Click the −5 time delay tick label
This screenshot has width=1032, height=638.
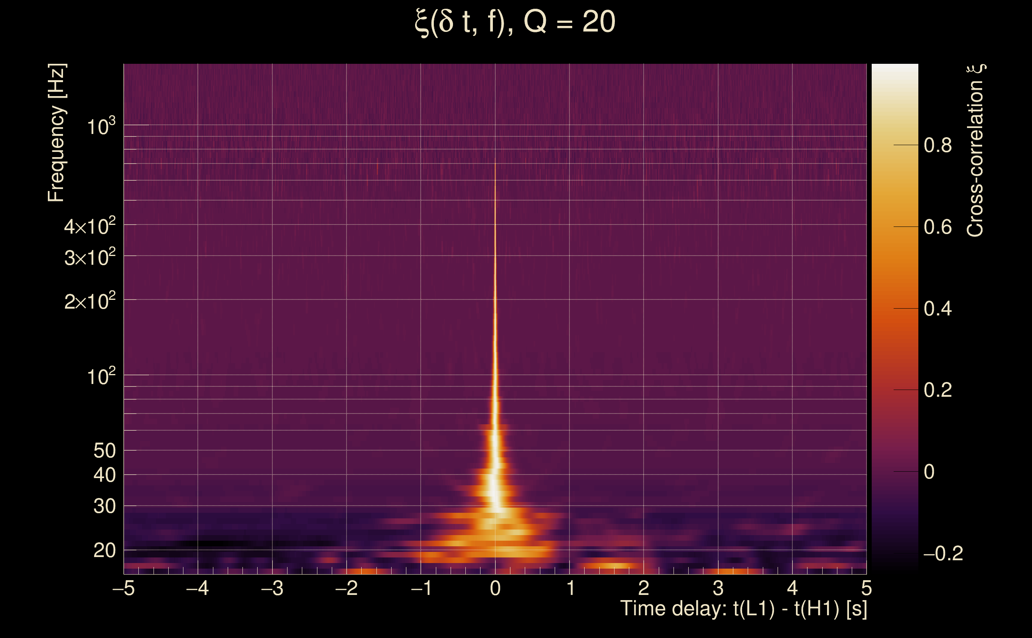(x=123, y=588)
